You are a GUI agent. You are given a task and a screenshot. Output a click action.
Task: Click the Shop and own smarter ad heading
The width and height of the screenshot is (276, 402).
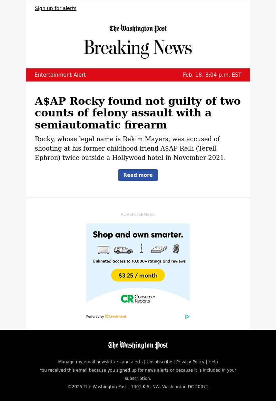tap(138, 234)
